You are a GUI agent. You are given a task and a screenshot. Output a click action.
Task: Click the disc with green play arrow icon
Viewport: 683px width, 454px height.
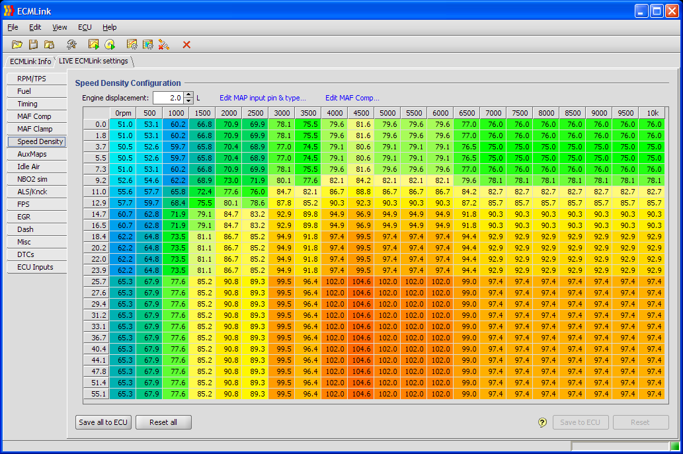[x=110, y=44]
